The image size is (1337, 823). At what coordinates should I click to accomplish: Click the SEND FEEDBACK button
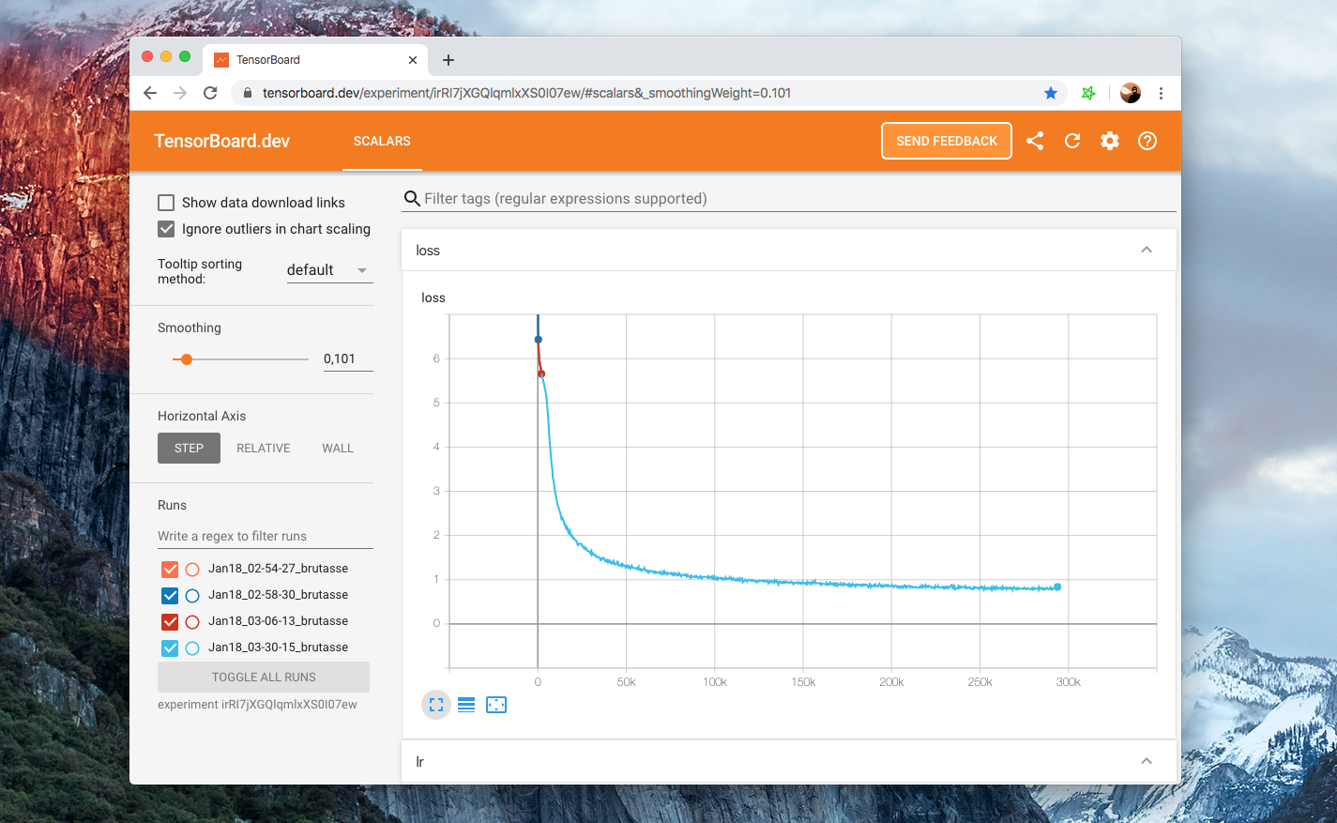tap(946, 141)
